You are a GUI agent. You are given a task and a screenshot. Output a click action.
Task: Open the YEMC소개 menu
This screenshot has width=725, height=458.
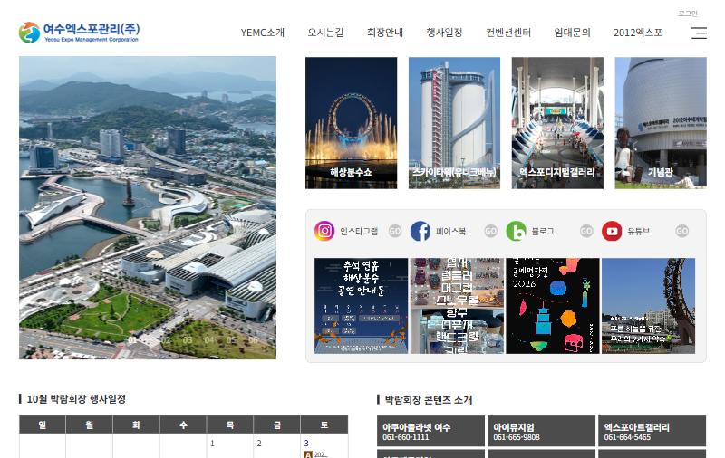tap(263, 33)
